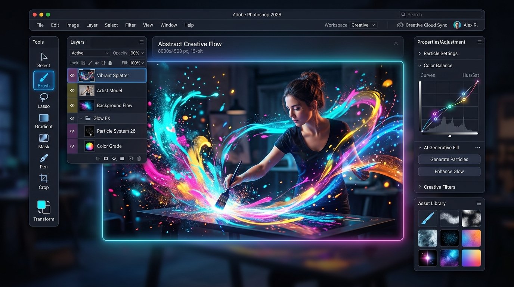The width and height of the screenshot is (514, 287).
Task: Collapse the Glow FX group
Action: [81, 118]
